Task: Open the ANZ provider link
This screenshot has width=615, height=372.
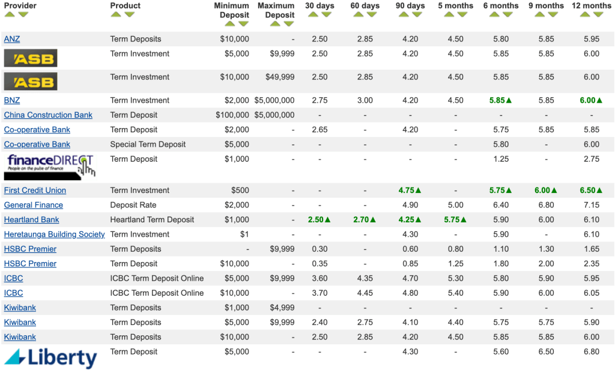Action: (x=12, y=39)
